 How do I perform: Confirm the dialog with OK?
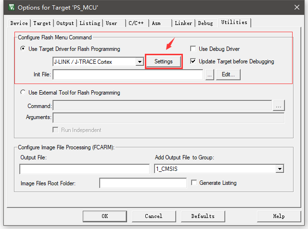[x=105, y=216]
